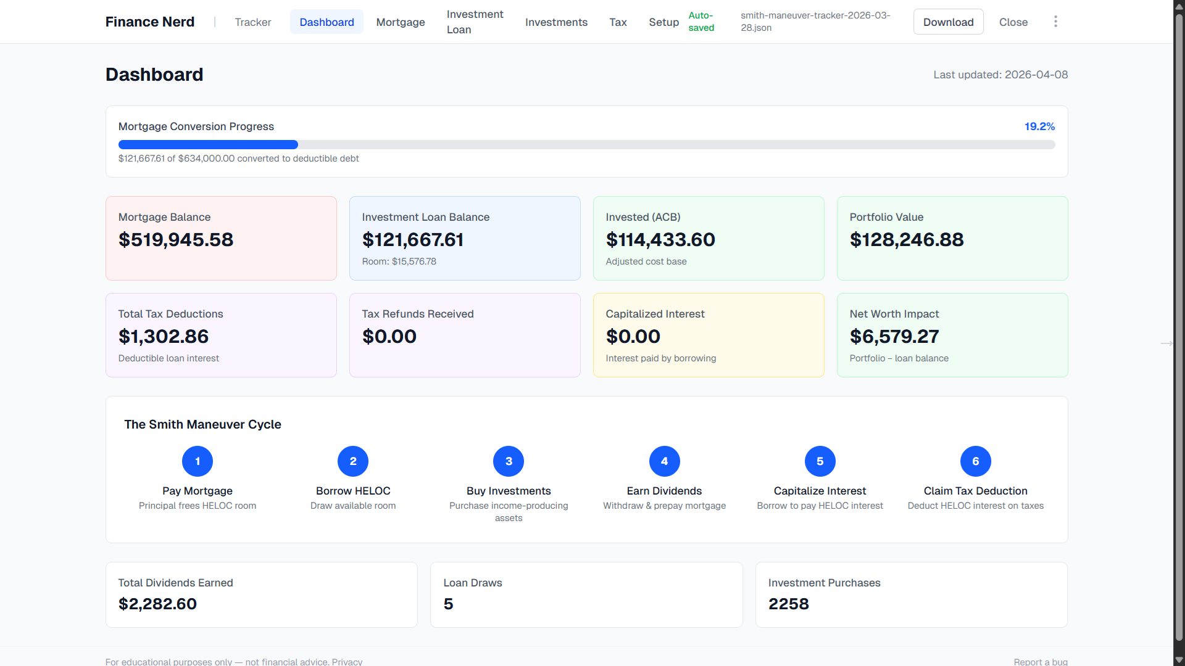The height and width of the screenshot is (666, 1185).
Task: Open the Tax tab
Action: (x=618, y=22)
